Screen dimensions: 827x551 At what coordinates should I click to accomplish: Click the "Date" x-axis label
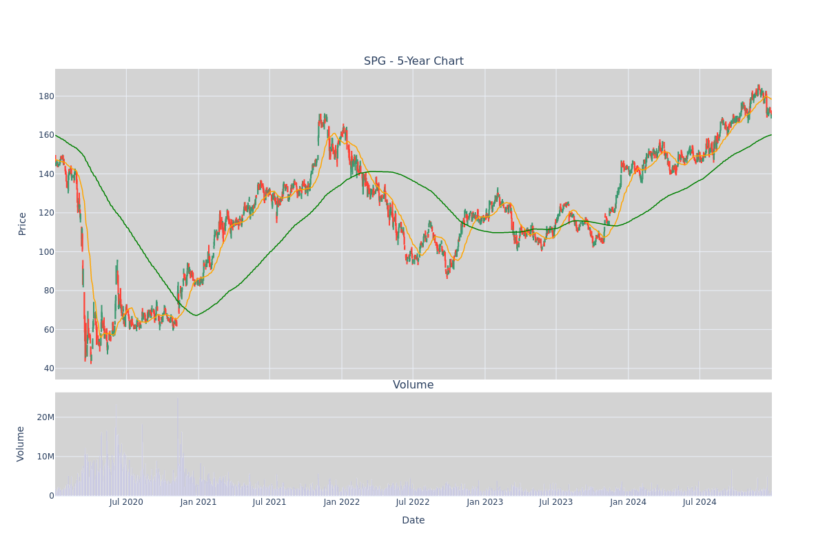coord(413,521)
